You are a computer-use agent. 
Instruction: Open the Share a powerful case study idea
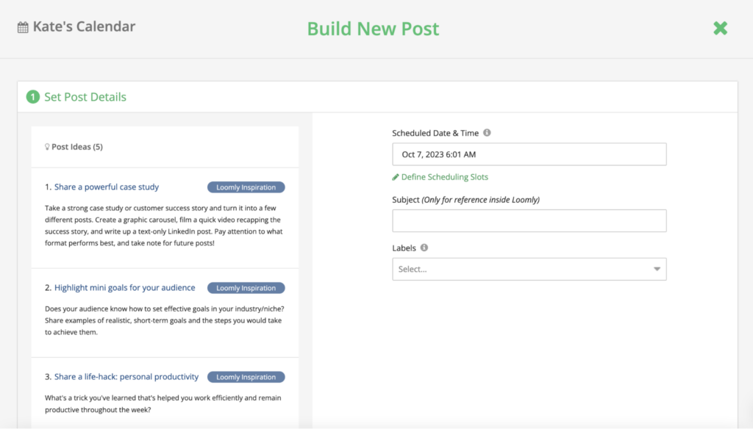click(x=107, y=187)
